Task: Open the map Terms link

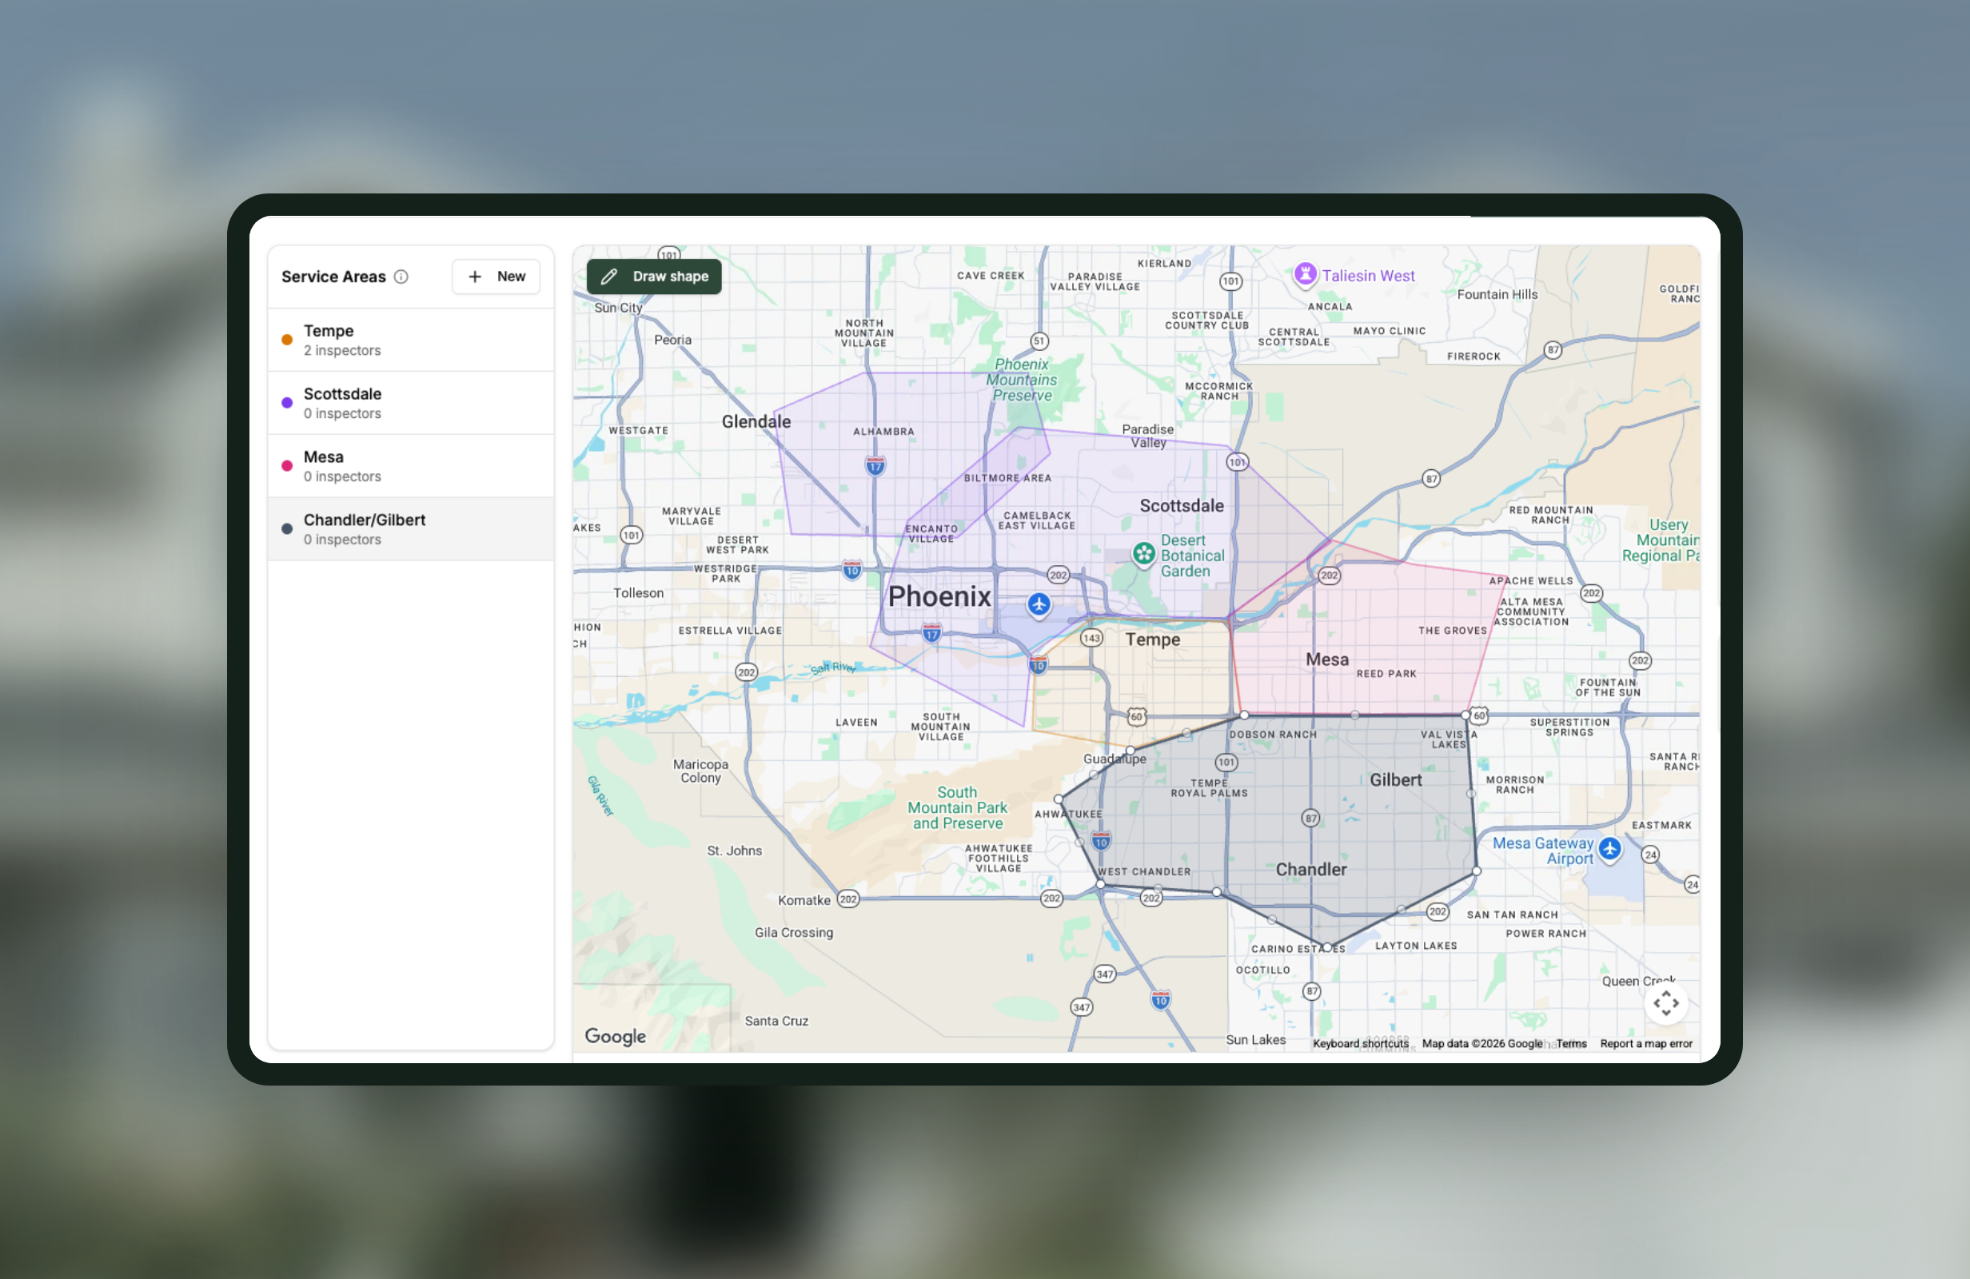Action: tap(1570, 1043)
